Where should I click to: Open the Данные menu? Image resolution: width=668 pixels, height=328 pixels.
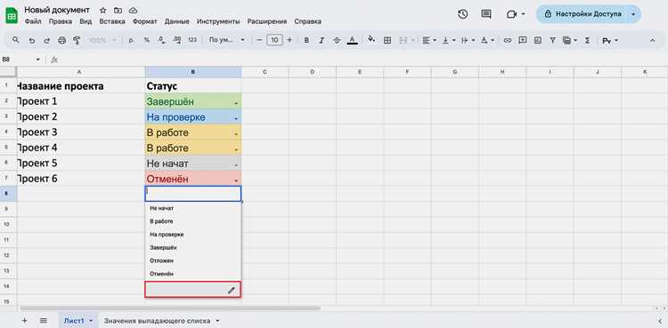[177, 21]
